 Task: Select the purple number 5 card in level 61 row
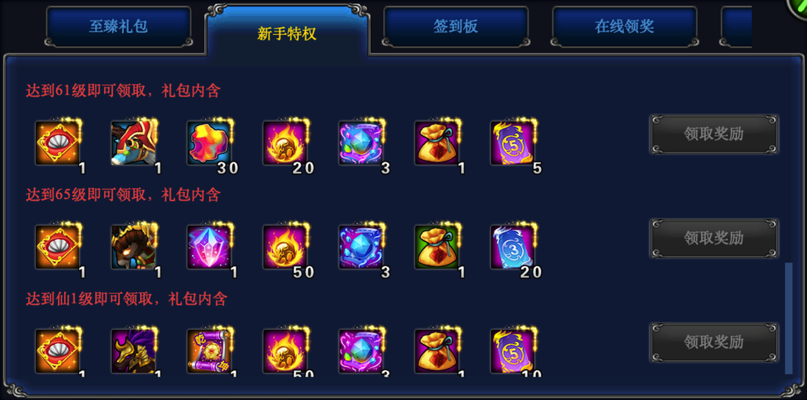tap(514, 143)
